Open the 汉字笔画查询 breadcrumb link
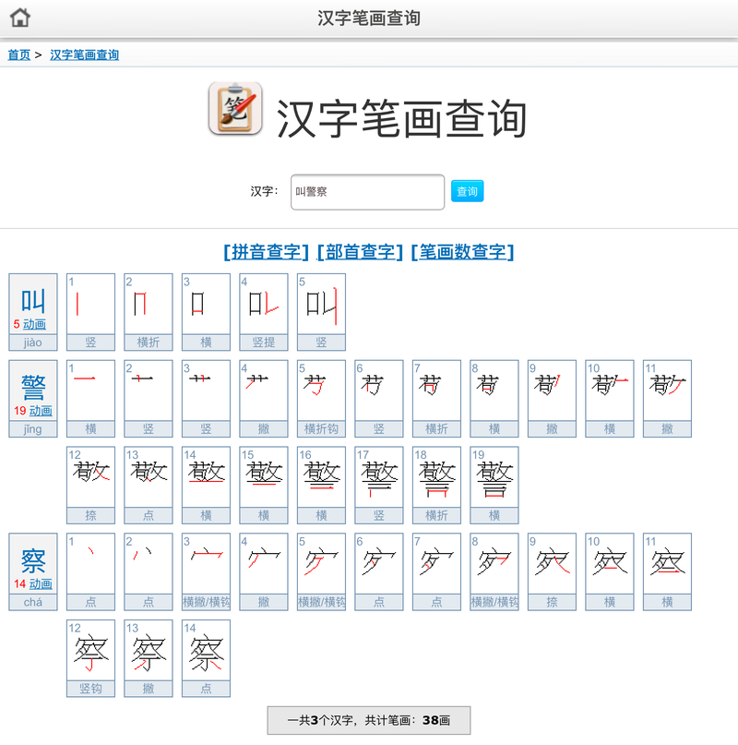The height and width of the screenshot is (745, 738). [84, 54]
